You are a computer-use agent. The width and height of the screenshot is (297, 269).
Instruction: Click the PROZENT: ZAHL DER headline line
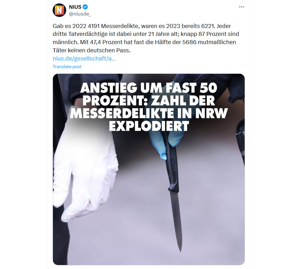point(149,101)
